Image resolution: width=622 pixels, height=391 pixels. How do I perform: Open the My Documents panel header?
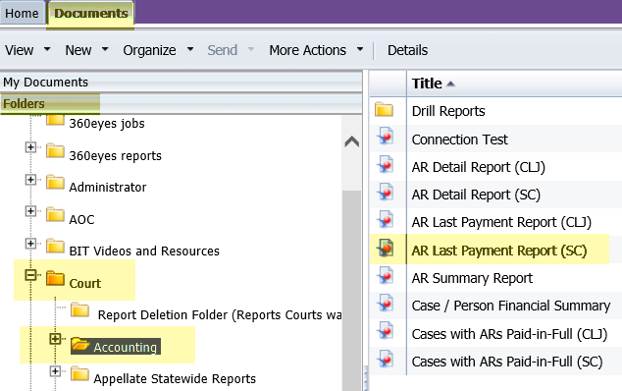(x=181, y=83)
